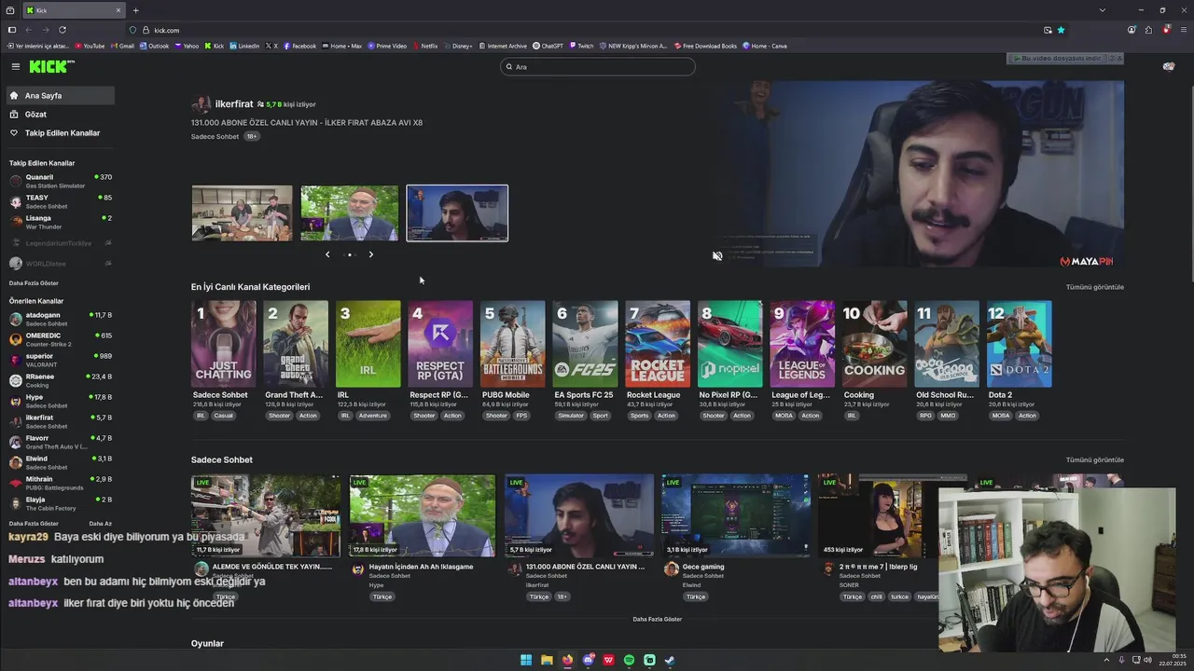Toggle bookmark star in address bar

point(1061,30)
